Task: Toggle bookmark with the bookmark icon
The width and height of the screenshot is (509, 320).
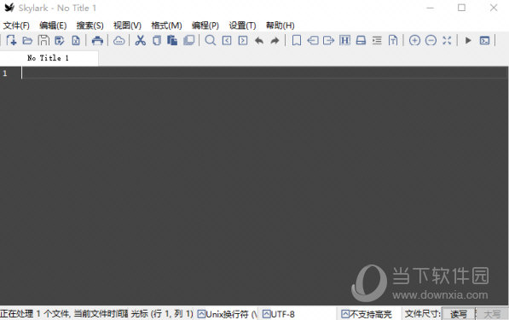Action: pyautogui.click(x=297, y=40)
